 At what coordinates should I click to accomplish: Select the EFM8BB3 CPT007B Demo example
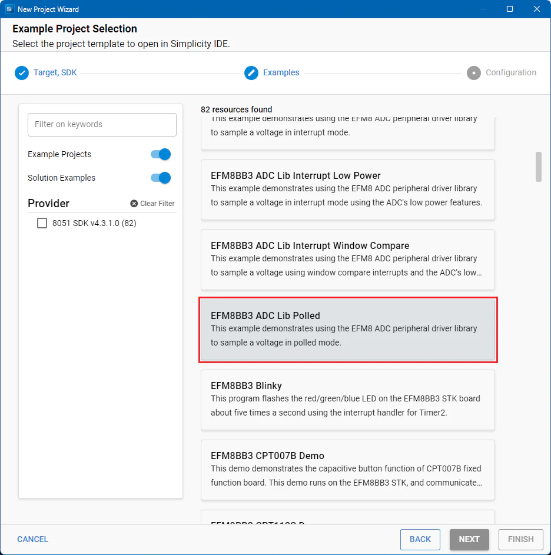coord(347,470)
